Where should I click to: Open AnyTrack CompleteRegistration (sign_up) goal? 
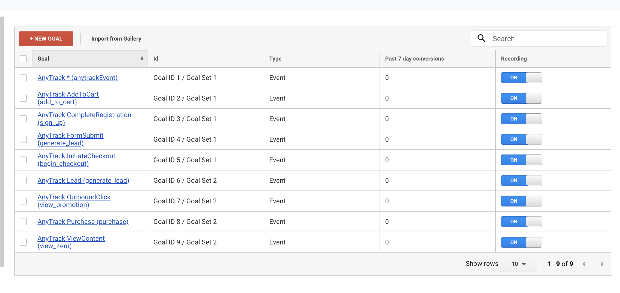coord(84,119)
